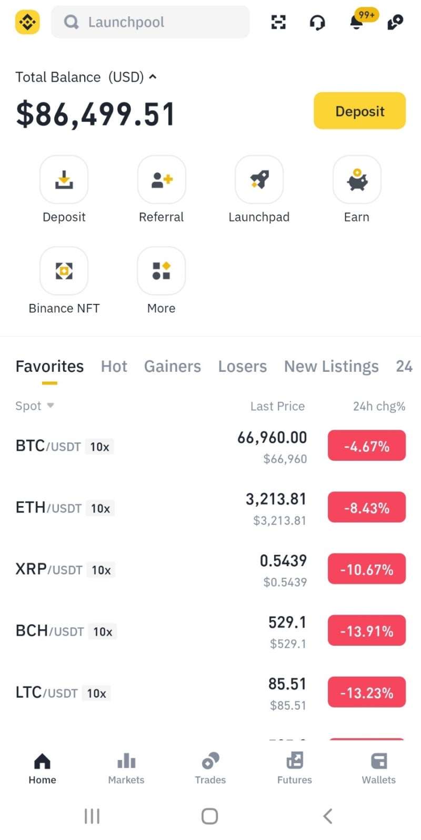This screenshot has width=421, height=840.
Task: Tap the Binance logo icon
Action: click(27, 22)
